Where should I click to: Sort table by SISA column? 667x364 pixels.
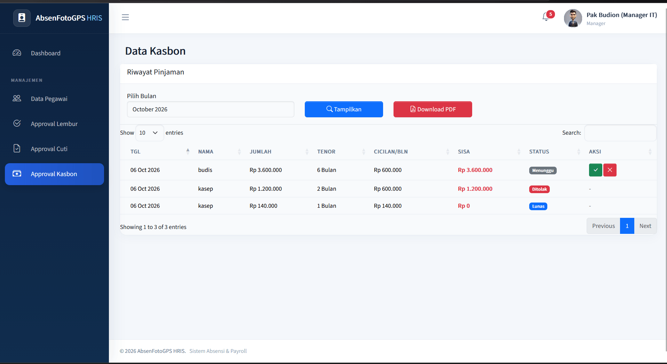coord(488,152)
